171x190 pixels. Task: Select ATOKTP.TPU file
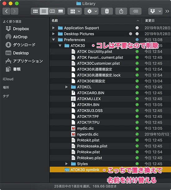(88, 123)
